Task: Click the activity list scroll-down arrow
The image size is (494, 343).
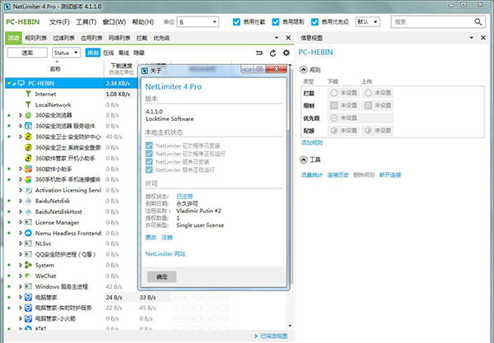Action: [290, 326]
